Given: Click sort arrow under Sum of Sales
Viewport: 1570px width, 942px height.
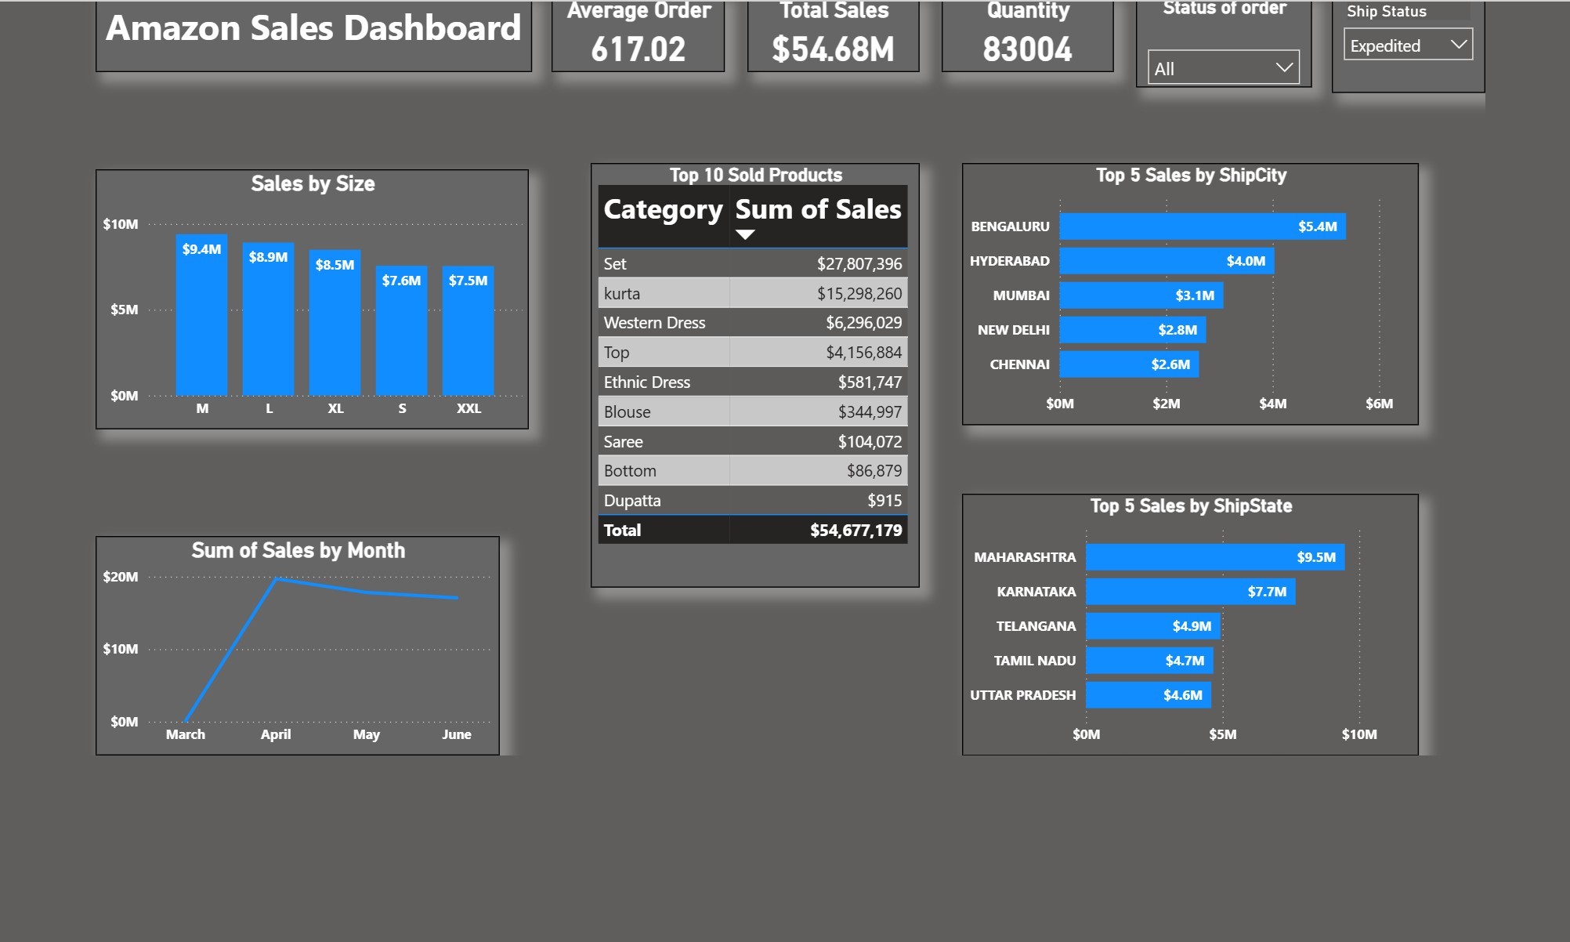Looking at the screenshot, I should click(745, 234).
